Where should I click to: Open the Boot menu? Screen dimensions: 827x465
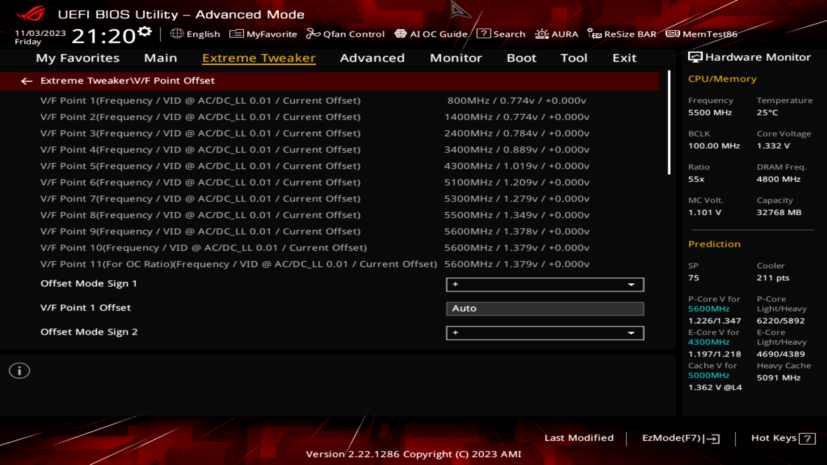[x=521, y=58]
